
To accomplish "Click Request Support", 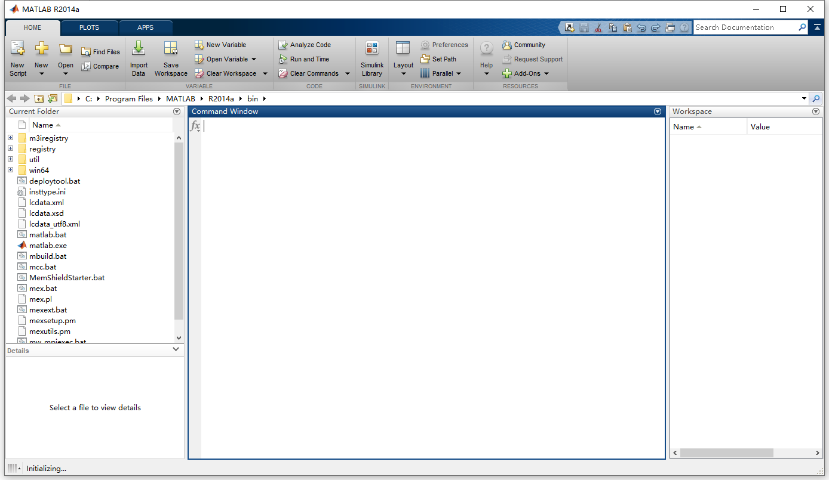I will point(532,59).
